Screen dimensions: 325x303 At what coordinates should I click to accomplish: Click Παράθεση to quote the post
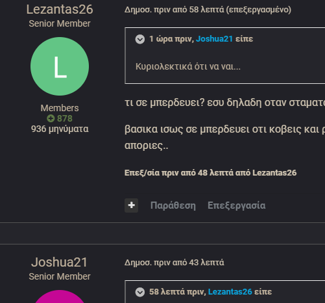[173, 205]
